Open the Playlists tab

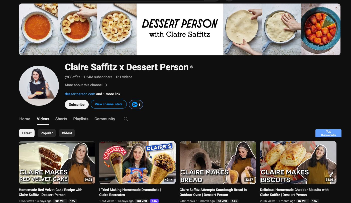[81, 119]
